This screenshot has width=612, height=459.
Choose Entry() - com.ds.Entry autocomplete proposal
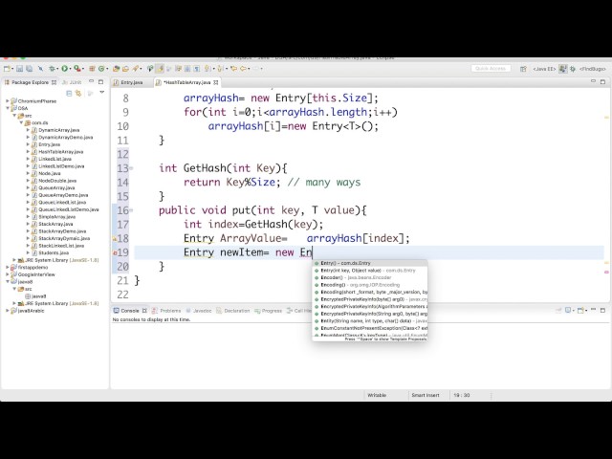tap(370, 263)
